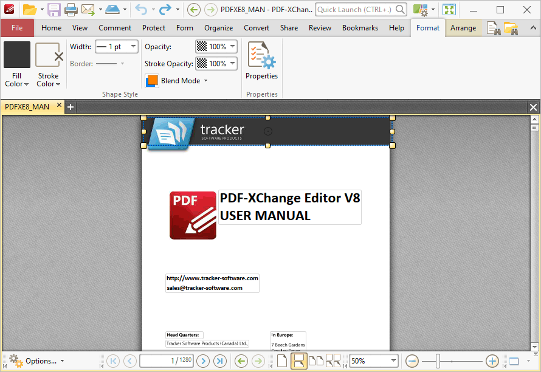
Task: Open the File menu
Action: click(17, 28)
